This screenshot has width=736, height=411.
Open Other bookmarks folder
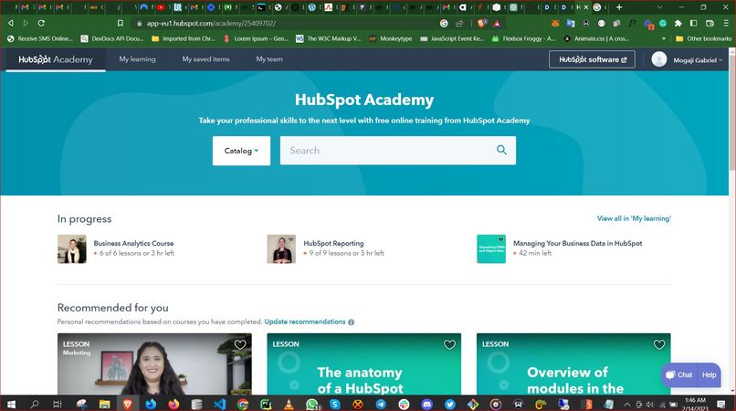(703, 38)
